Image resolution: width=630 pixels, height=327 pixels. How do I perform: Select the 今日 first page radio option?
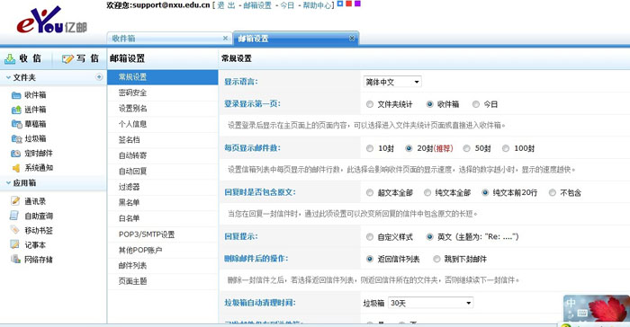point(476,104)
